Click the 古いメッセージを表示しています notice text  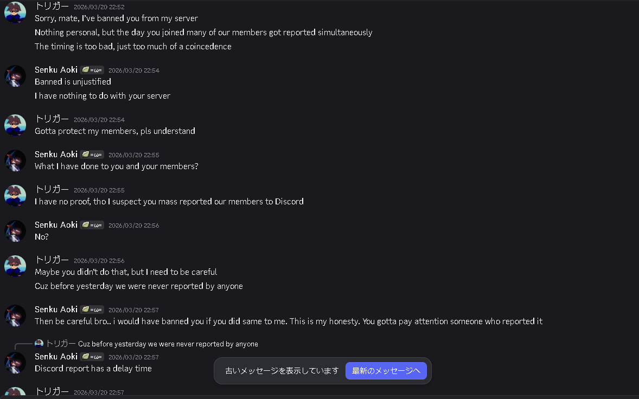coord(282,371)
